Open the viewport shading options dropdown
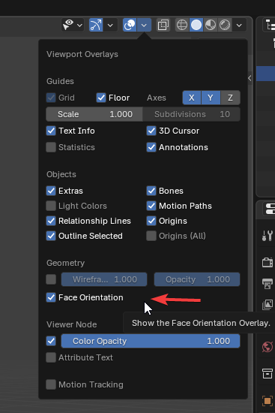Viewport: 275px width, 413px height. coord(239,26)
